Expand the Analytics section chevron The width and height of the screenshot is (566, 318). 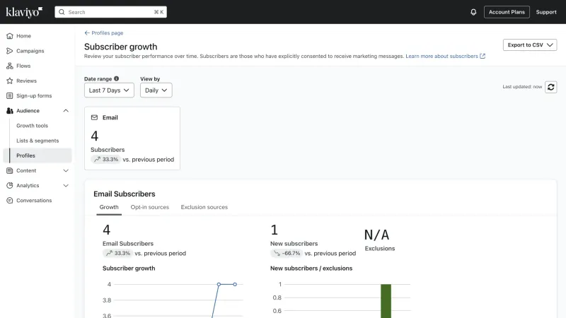[66, 185]
